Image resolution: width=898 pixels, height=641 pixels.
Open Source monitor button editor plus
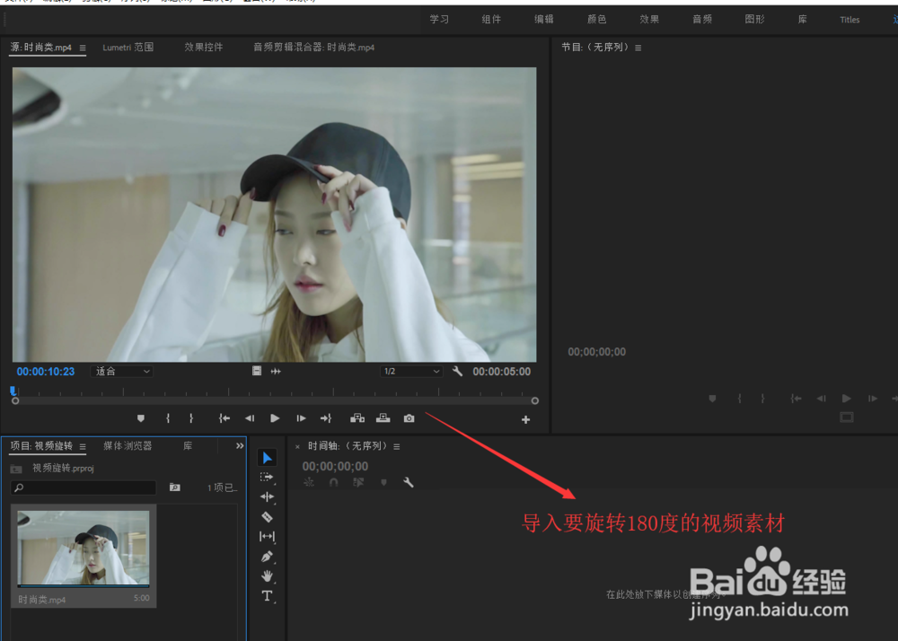[x=525, y=419]
